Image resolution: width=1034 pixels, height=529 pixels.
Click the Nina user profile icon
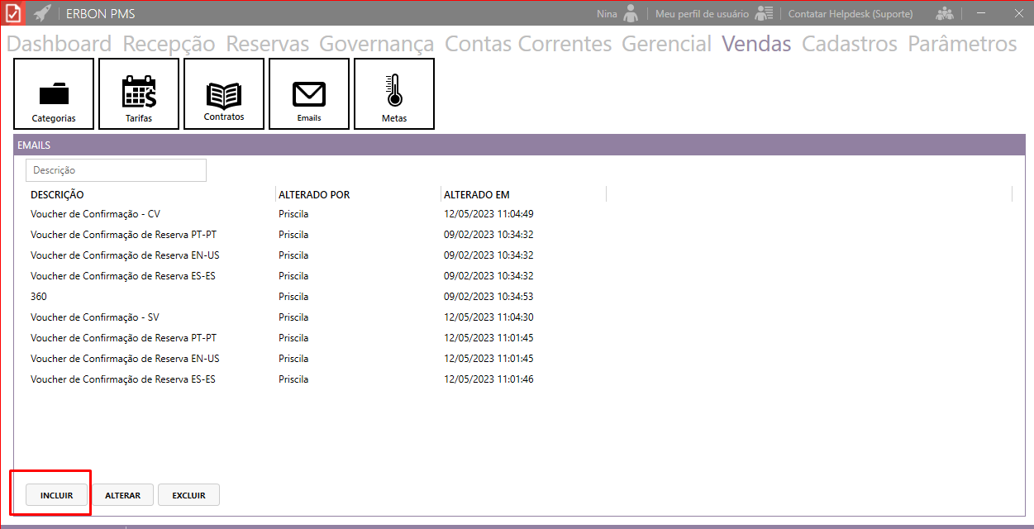click(631, 14)
